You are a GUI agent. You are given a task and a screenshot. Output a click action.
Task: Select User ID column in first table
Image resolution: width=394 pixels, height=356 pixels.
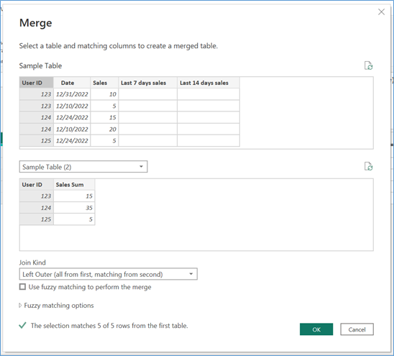37,83
